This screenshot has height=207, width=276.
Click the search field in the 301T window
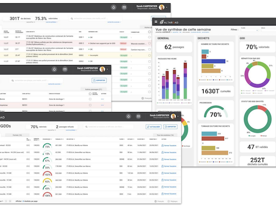[x=95, y=19]
